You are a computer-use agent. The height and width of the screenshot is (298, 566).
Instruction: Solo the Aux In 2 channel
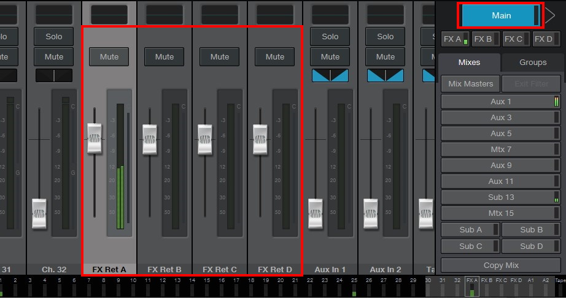385,36
